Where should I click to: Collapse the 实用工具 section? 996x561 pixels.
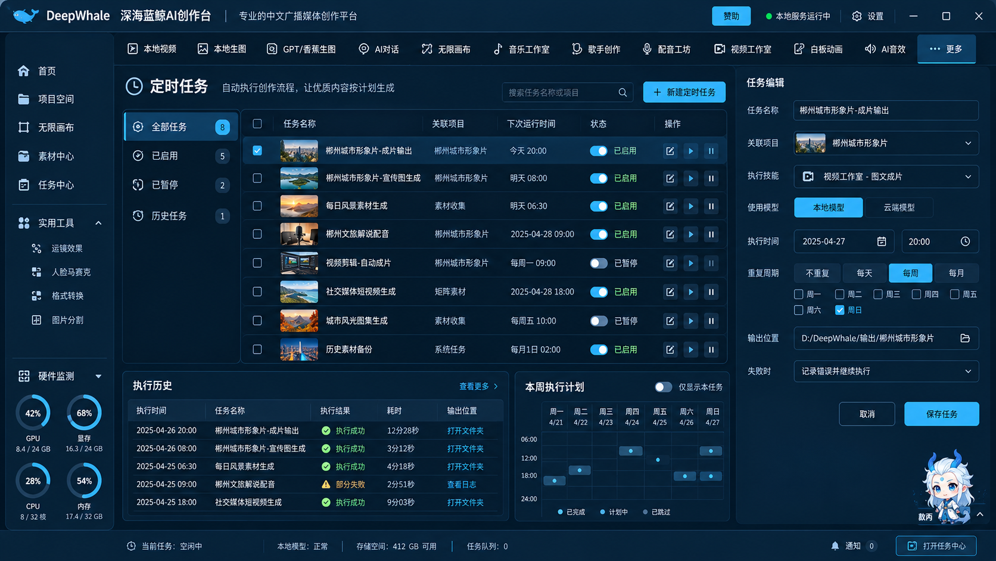pyautogui.click(x=98, y=223)
